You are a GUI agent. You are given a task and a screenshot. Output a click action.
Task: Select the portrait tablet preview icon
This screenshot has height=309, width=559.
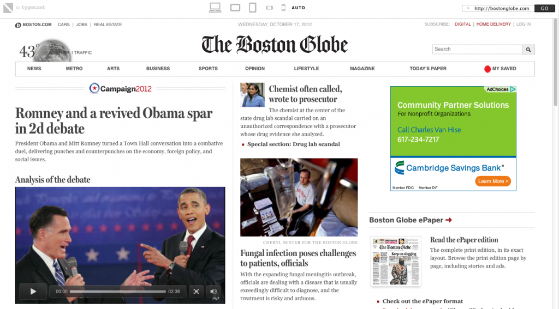click(253, 8)
